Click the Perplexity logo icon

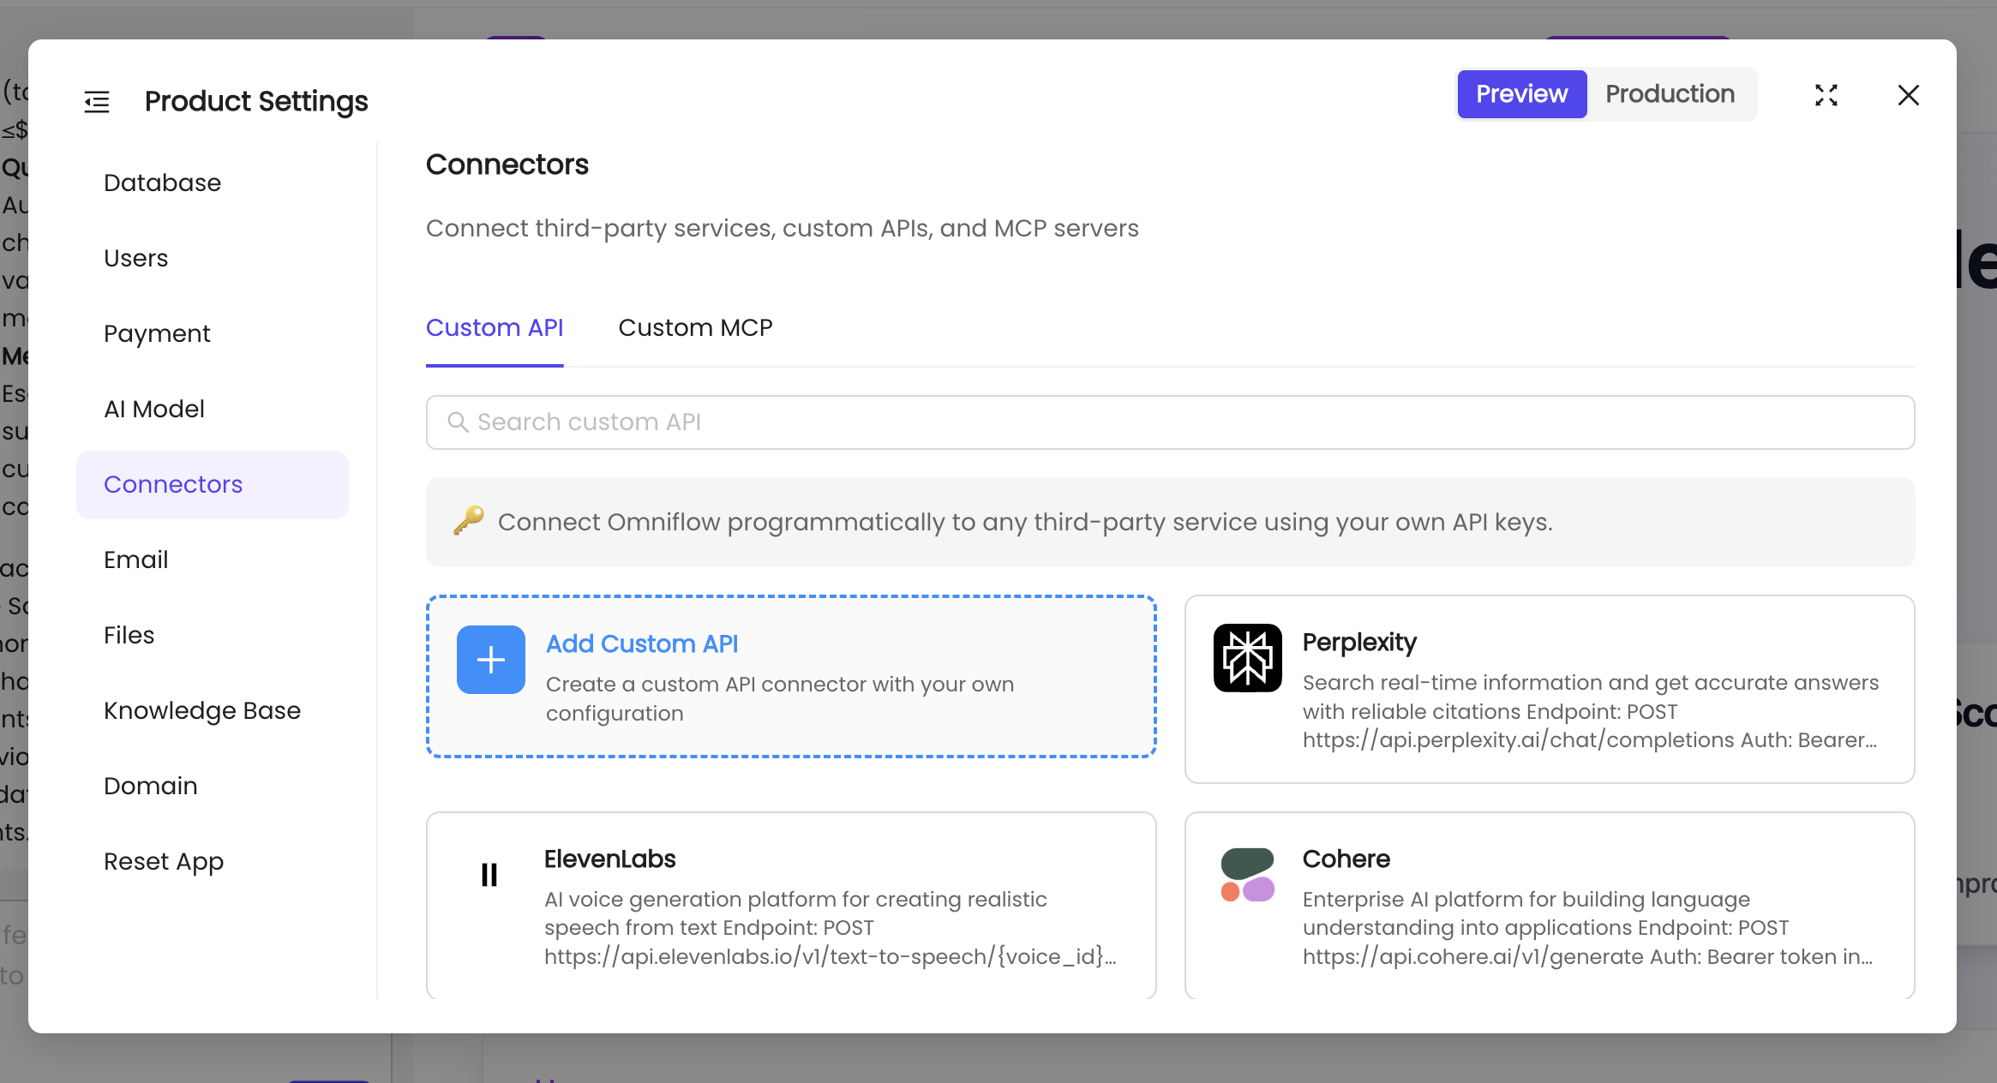pos(1247,658)
